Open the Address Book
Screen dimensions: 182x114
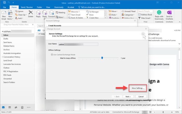145,15
